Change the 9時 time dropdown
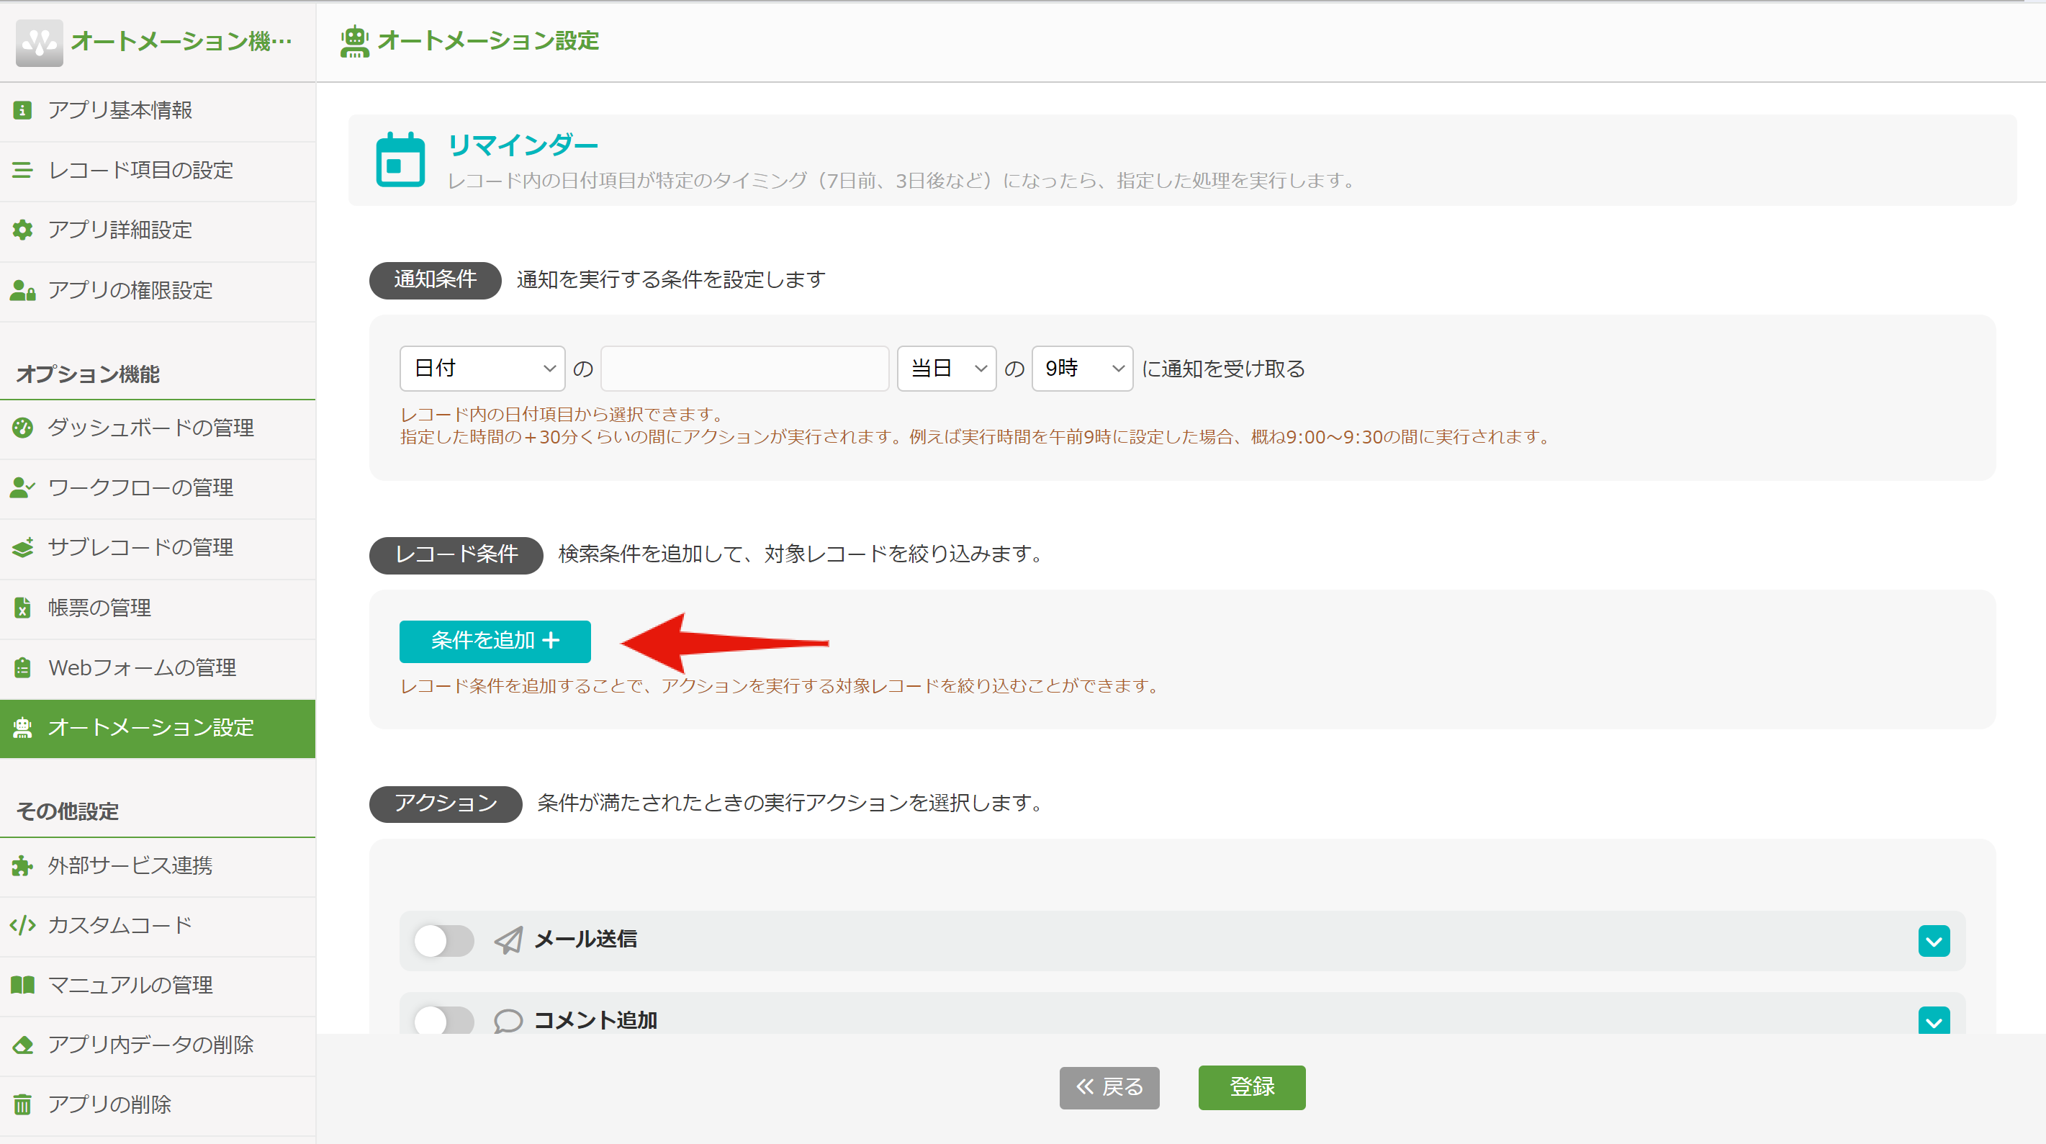This screenshot has height=1144, width=2046. (1081, 368)
